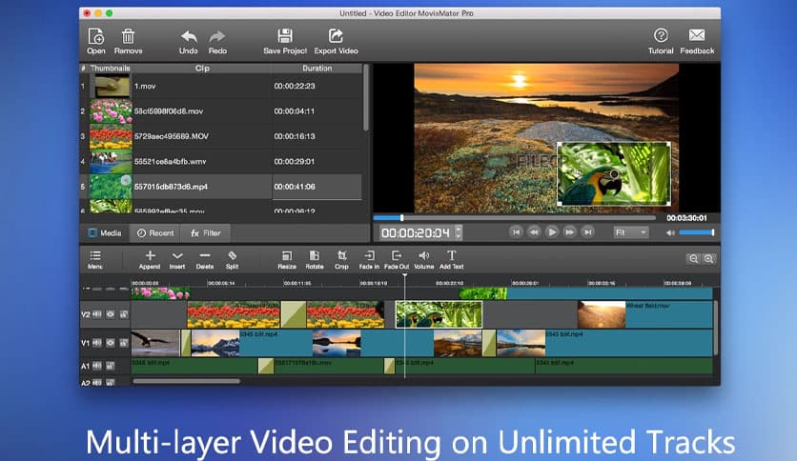Click the timeline horizontal scrollbar
797x461 pixels.
(186, 381)
